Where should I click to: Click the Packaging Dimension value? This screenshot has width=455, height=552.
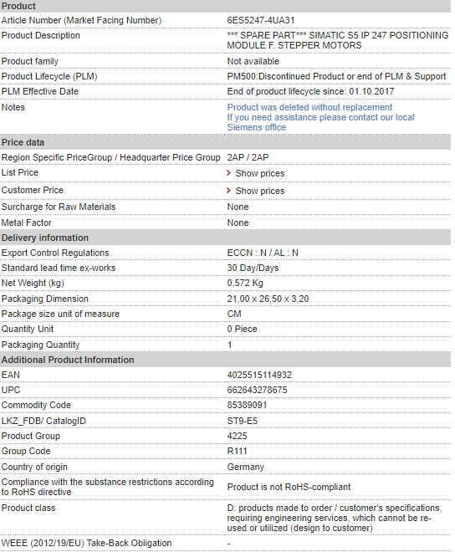coord(268,299)
